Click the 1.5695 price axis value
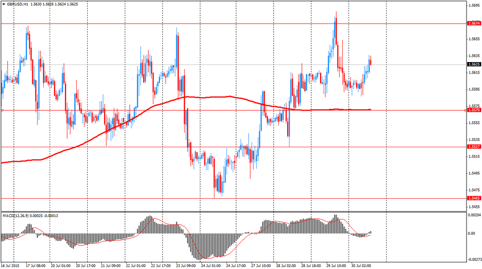This screenshot has height=269, width=482. tap(474, 5)
